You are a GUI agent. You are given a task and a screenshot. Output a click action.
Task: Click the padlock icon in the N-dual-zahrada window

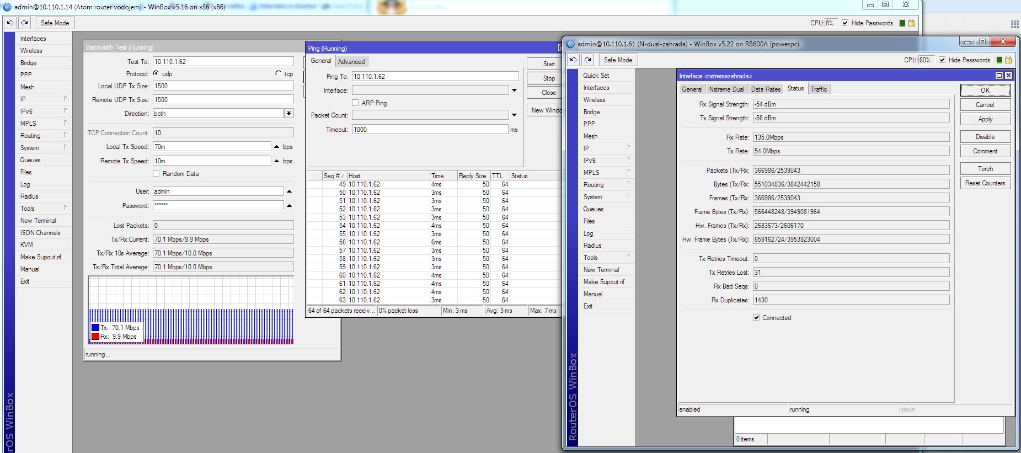(x=1008, y=60)
